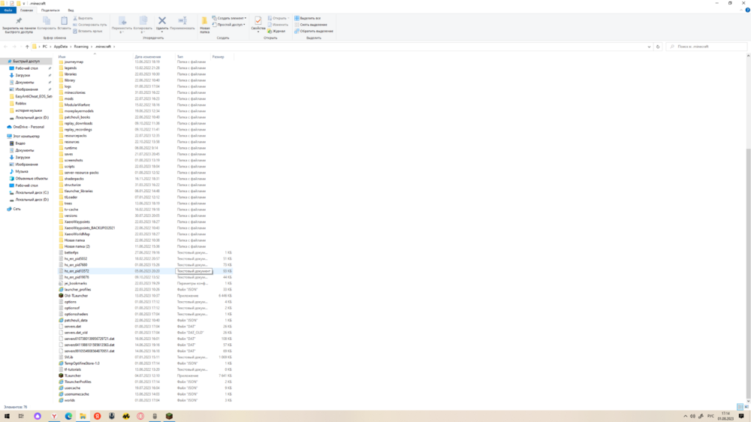Image resolution: width=751 pixels, height=422 pixels.
Task: Click Remove selection in the ribbon
Action: (x=311, y=25)
